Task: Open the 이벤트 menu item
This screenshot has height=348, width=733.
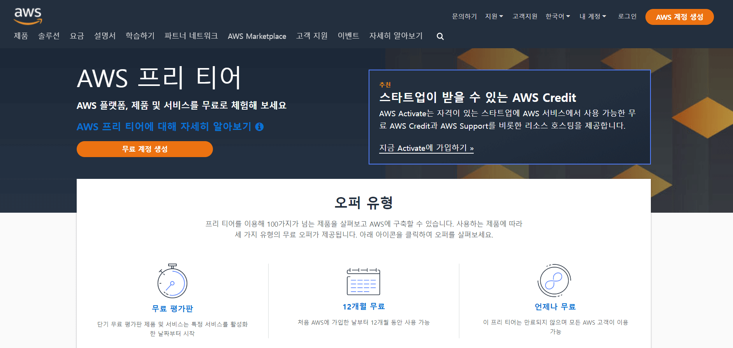Action: coord(348,36)
